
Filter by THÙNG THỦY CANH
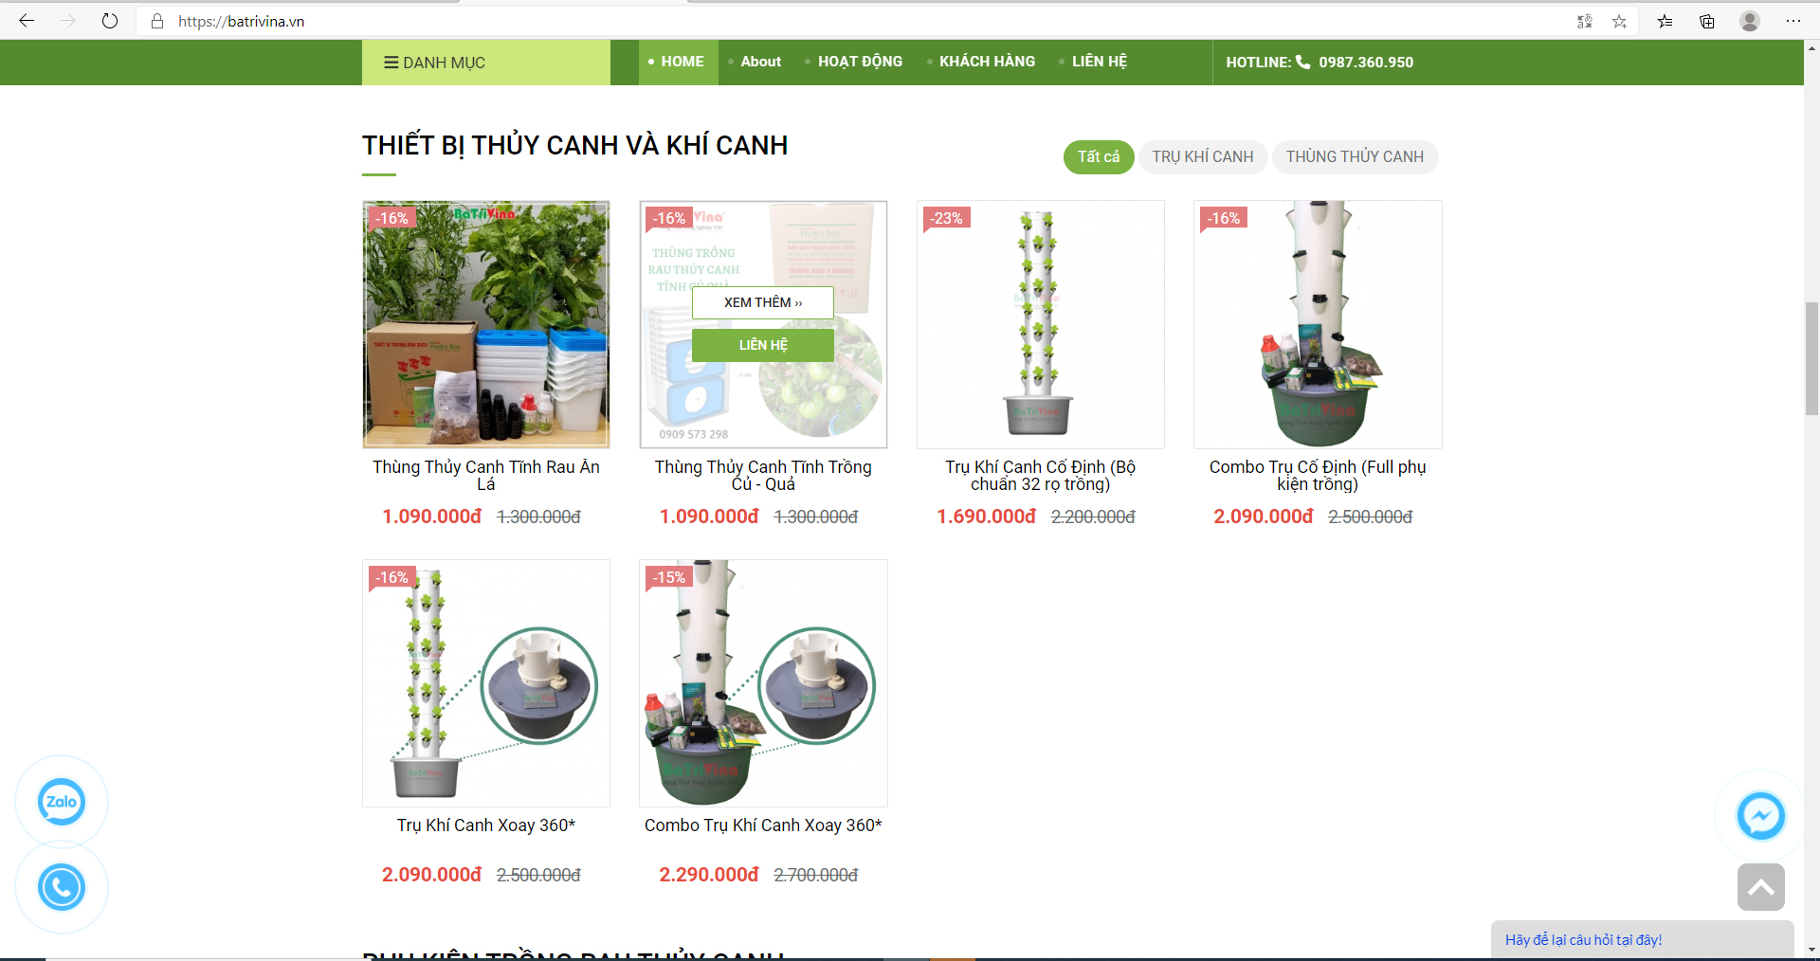coord(1355,156)
